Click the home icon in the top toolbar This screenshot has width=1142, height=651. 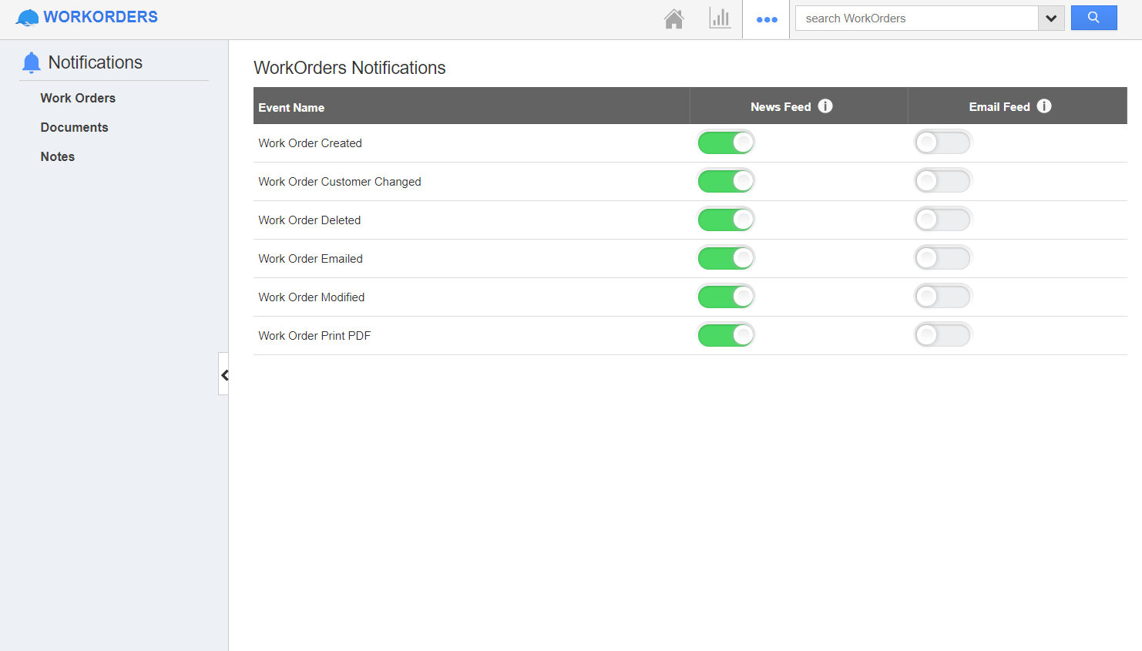tap(673, 18)
